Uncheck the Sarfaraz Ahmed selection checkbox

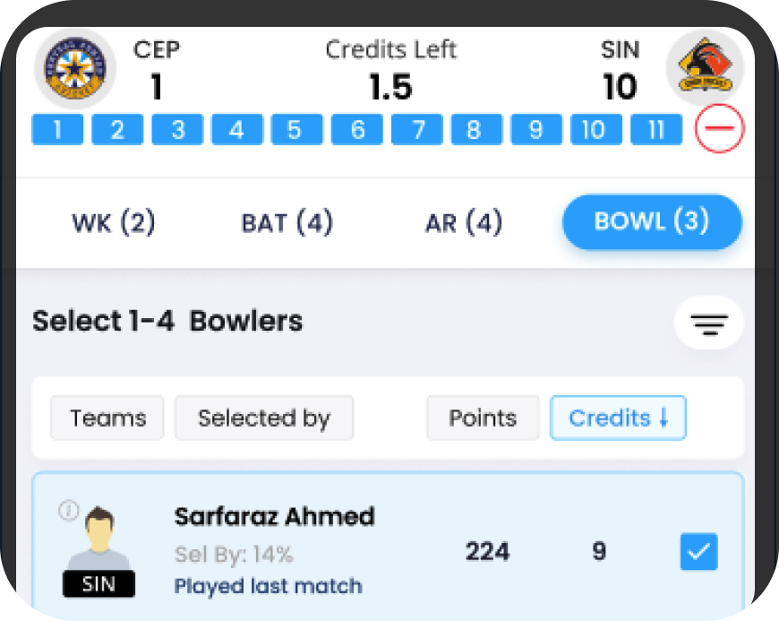point(698,551)
